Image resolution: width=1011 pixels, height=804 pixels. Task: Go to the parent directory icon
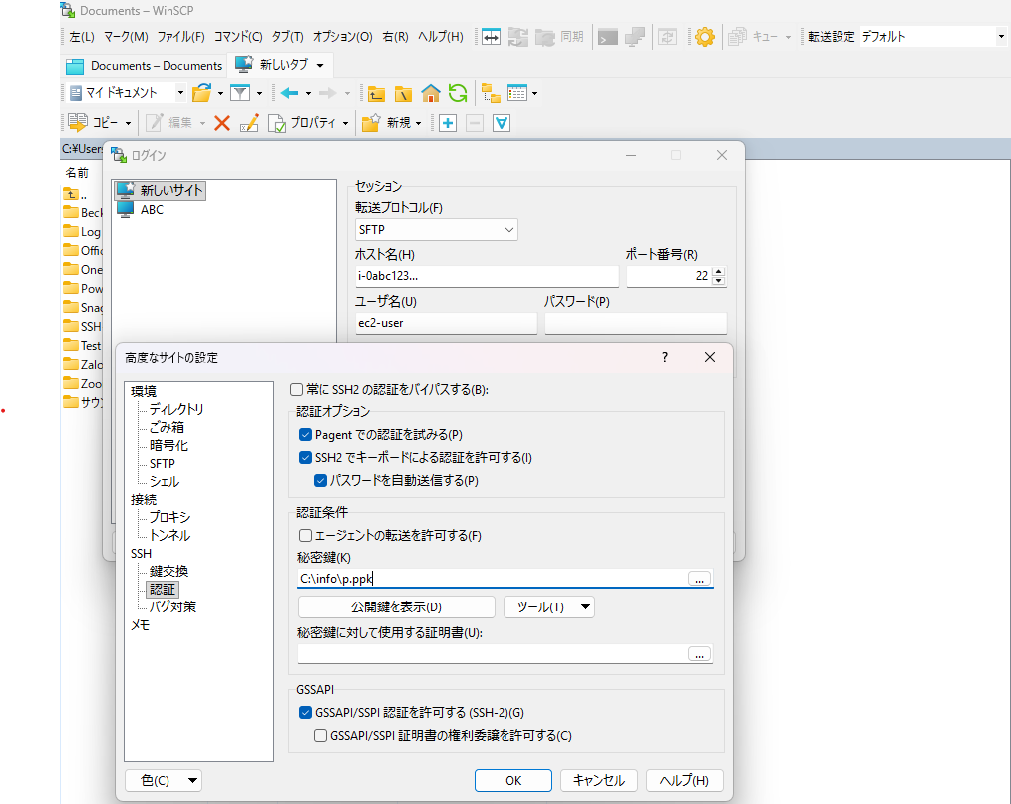(x=376, y=93)
